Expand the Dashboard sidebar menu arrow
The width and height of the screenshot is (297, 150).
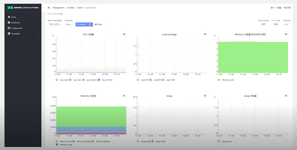point(38,22)
